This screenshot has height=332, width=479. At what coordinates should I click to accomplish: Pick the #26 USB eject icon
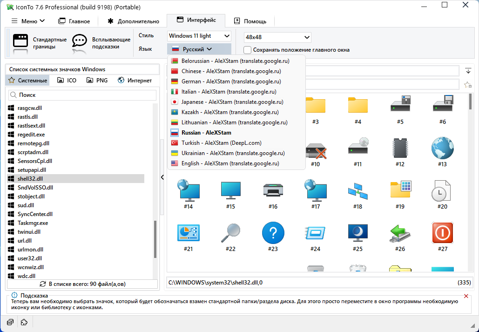click(400, 234)
